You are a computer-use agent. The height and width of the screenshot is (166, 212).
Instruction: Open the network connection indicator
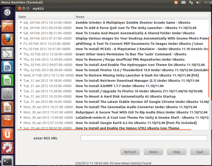tap(191, 2)
